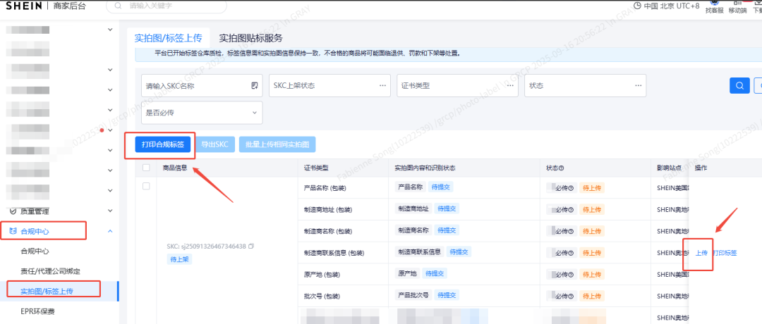
Task: Click the 打印标签 link in 操作 column
Action: pos(725,253)
